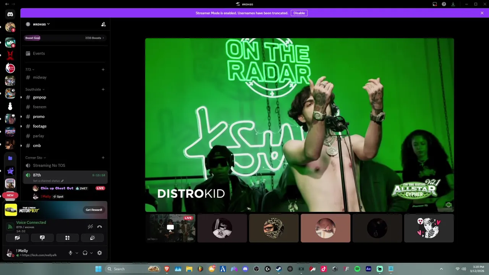
Task: Open the soundboard button
Action: point(92,238)
